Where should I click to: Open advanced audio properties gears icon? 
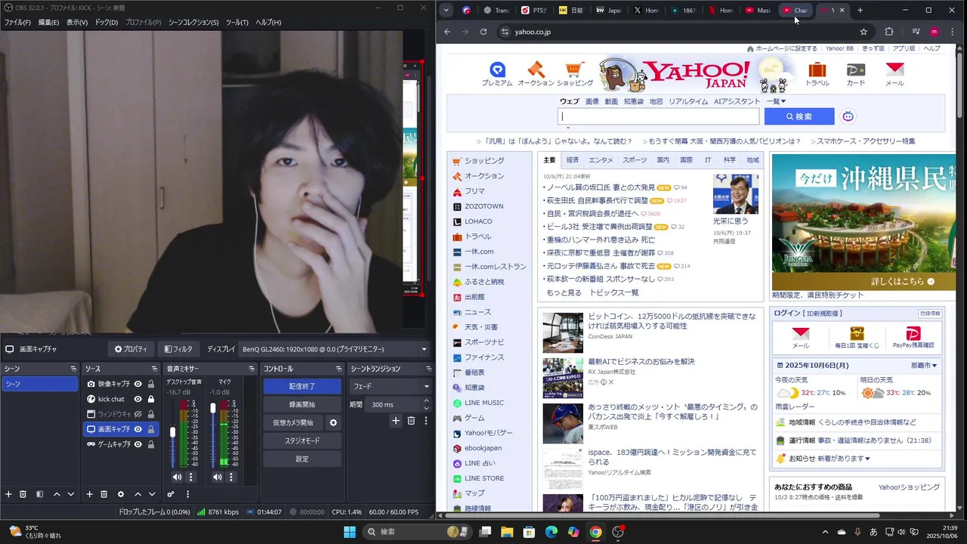click(171, 494)
